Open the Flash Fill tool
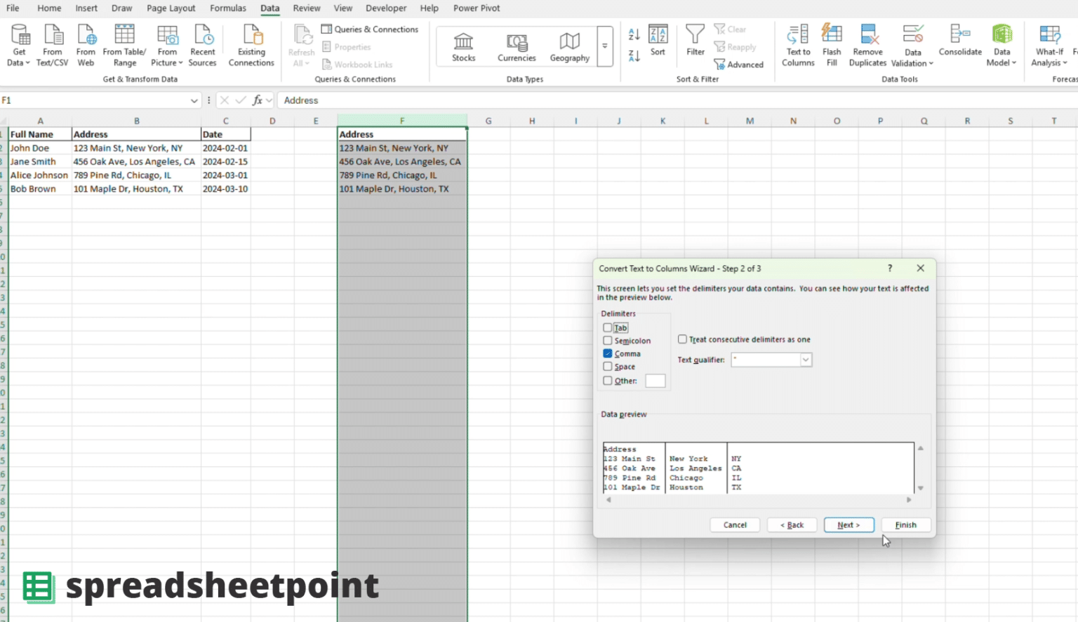Screen dimensions: 1078x622 [x=832, y=44]
